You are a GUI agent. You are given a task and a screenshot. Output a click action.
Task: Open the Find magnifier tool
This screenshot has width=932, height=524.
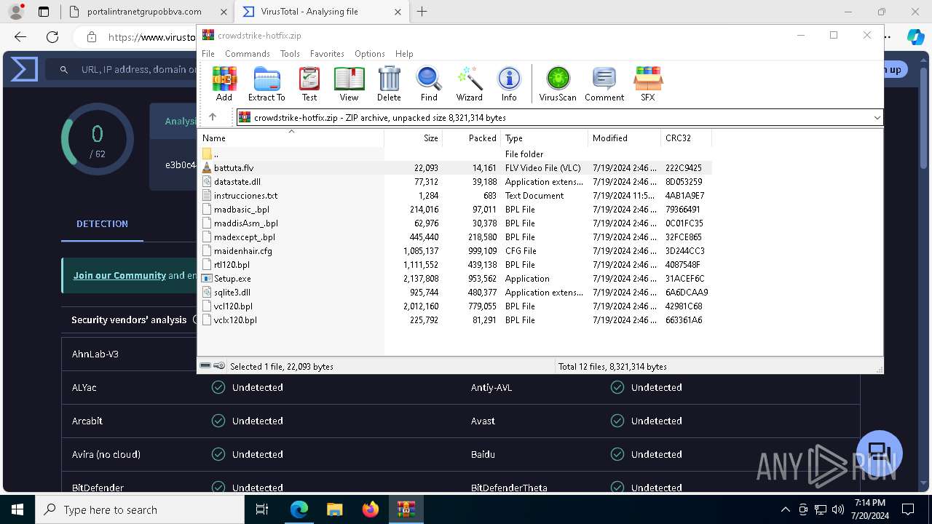point(429,84)
